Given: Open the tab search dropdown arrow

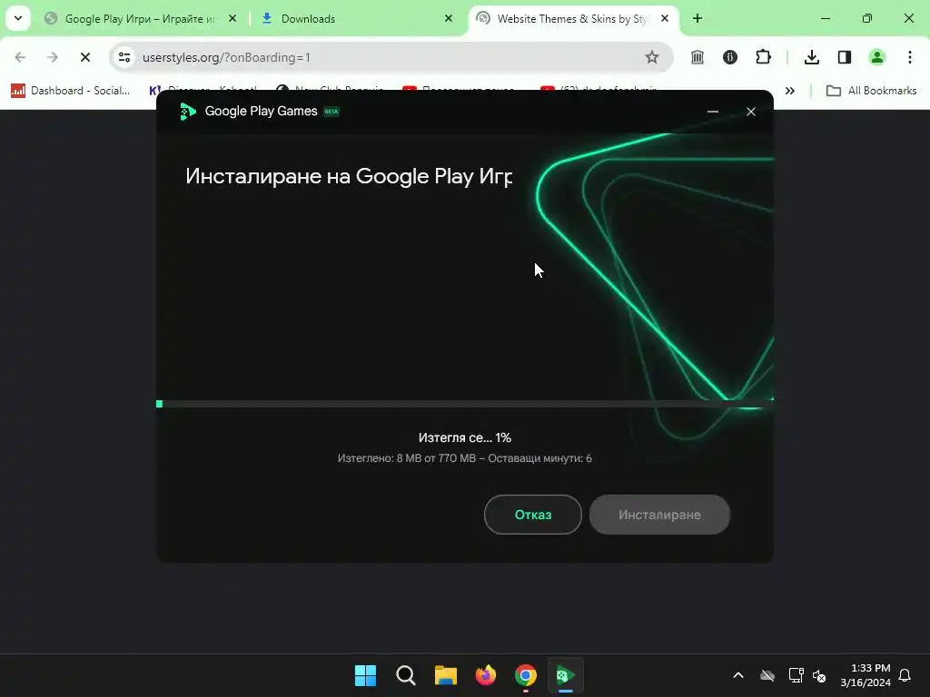Looking at the screenshot, I should [18, 19].
